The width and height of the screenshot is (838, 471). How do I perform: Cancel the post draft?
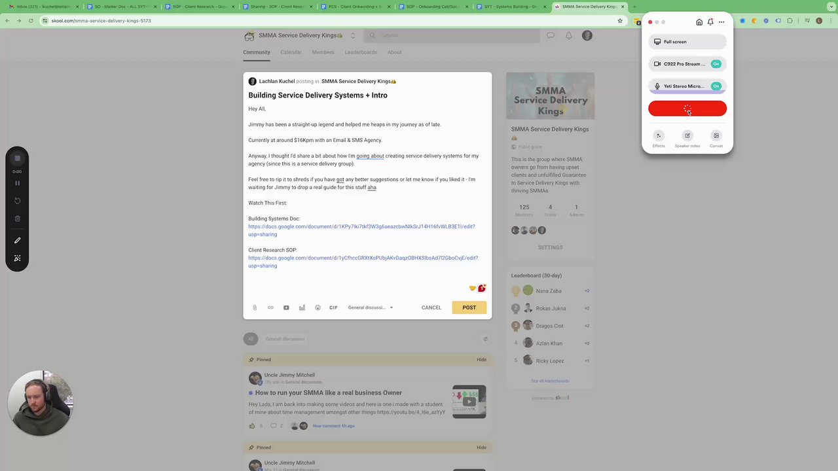[431, 307]
